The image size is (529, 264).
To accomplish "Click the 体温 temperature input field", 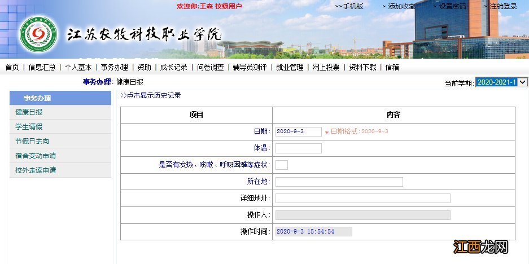I will 299,148.
